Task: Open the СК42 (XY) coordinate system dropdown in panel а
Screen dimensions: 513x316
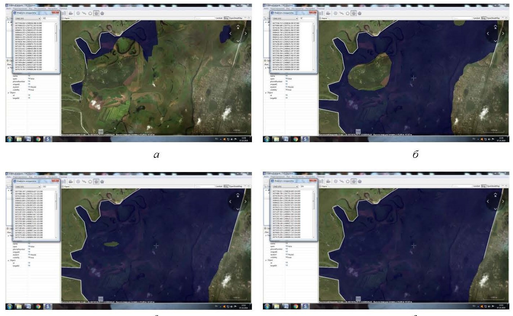Action: point(39,18)
